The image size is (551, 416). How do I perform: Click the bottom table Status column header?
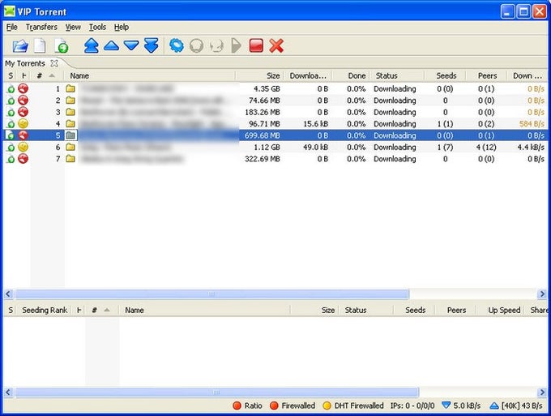pyautogui.click(x=365, y=310)
